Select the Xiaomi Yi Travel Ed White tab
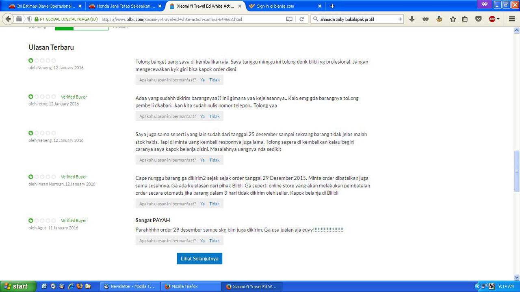 (x=206, y=6)
